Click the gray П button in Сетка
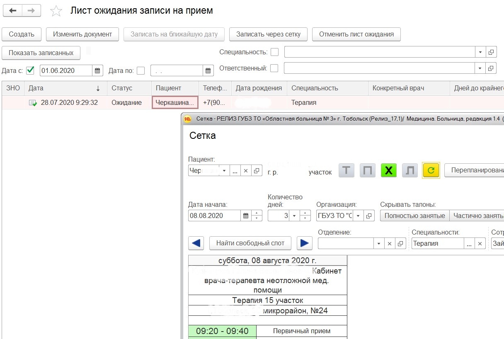 [368, 170]
